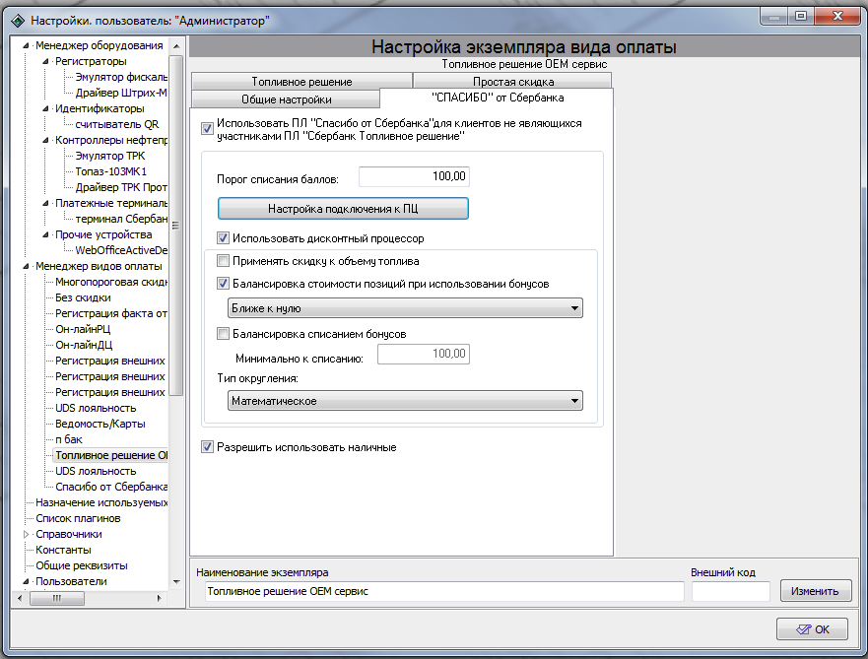Select the '"СПАСИБО" от Сбербанка' tab
Screen dimensions: 868x659
(498, 98)
